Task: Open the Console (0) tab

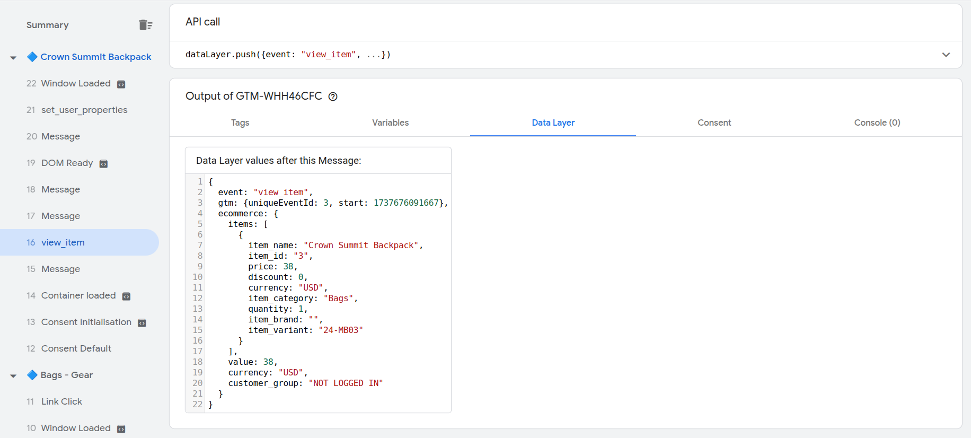Action: (x=877, y=122)
